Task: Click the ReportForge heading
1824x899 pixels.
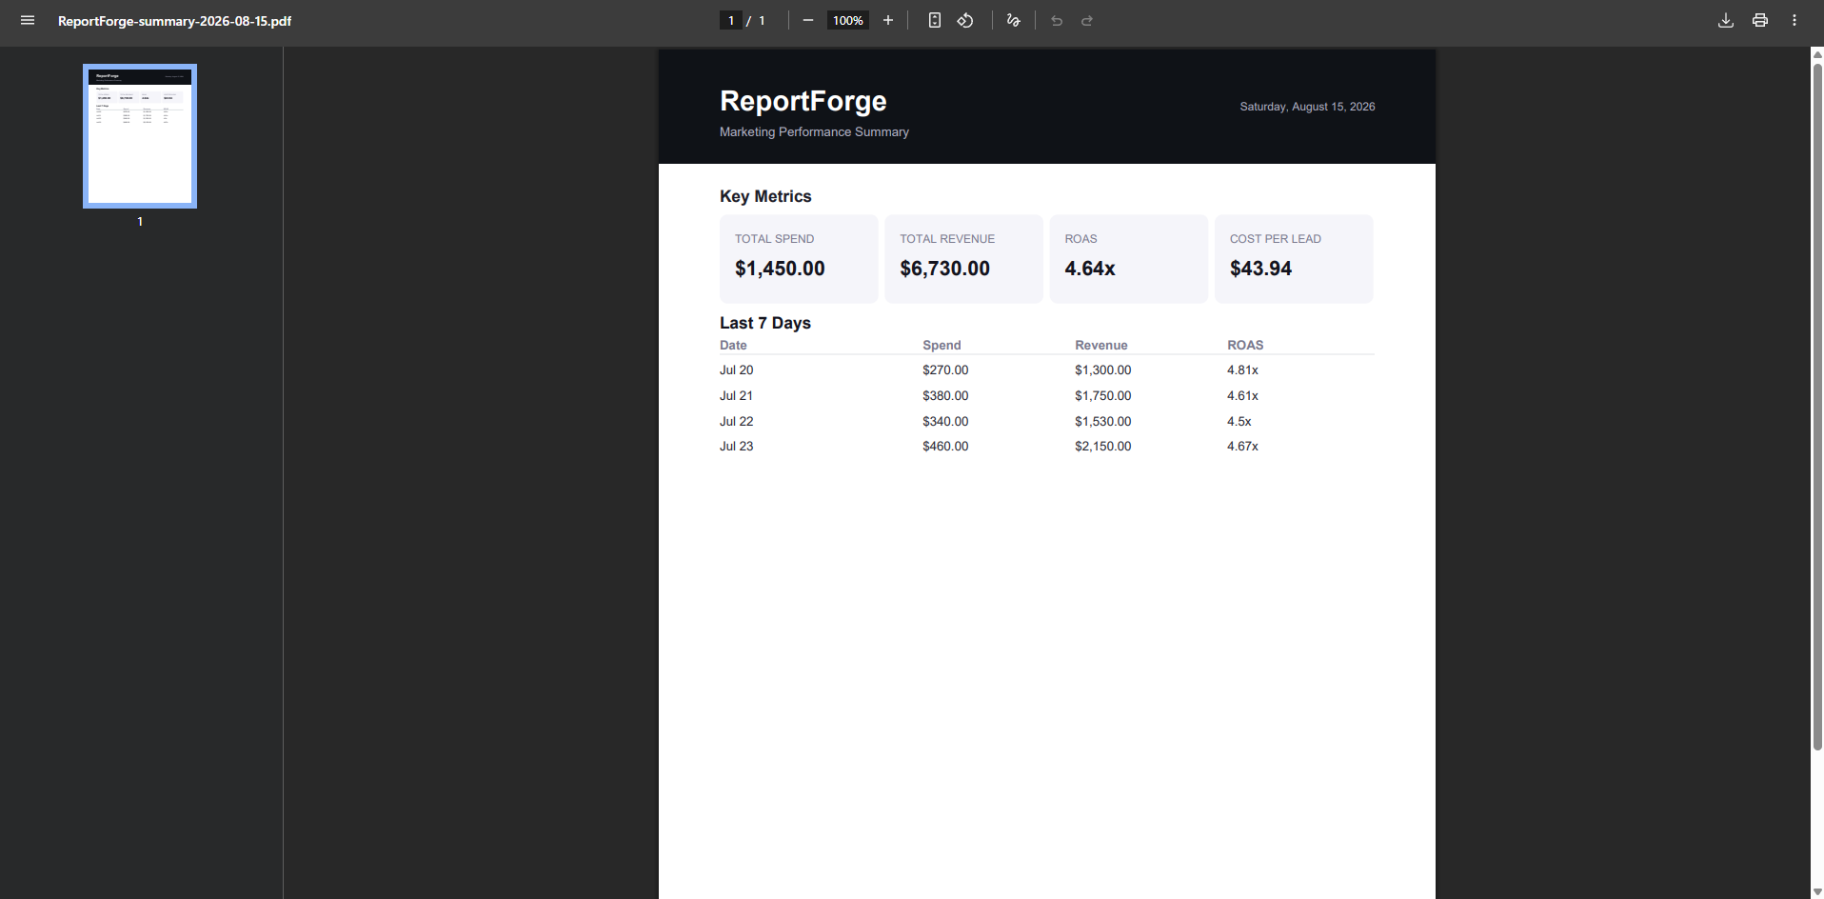Action: (803, 101)
